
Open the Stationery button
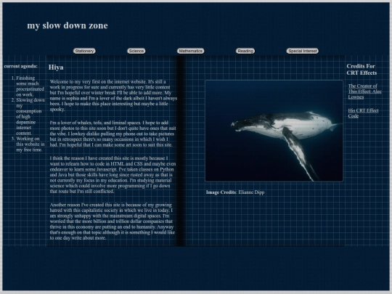(x=84, y=51)
